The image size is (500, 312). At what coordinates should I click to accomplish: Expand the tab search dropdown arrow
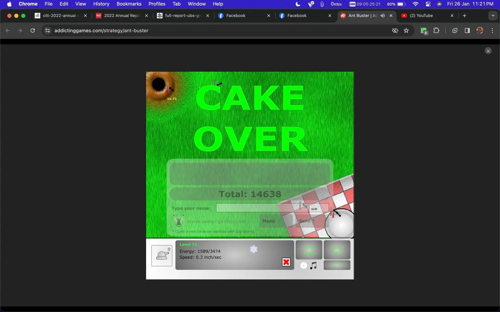(493, 16)
